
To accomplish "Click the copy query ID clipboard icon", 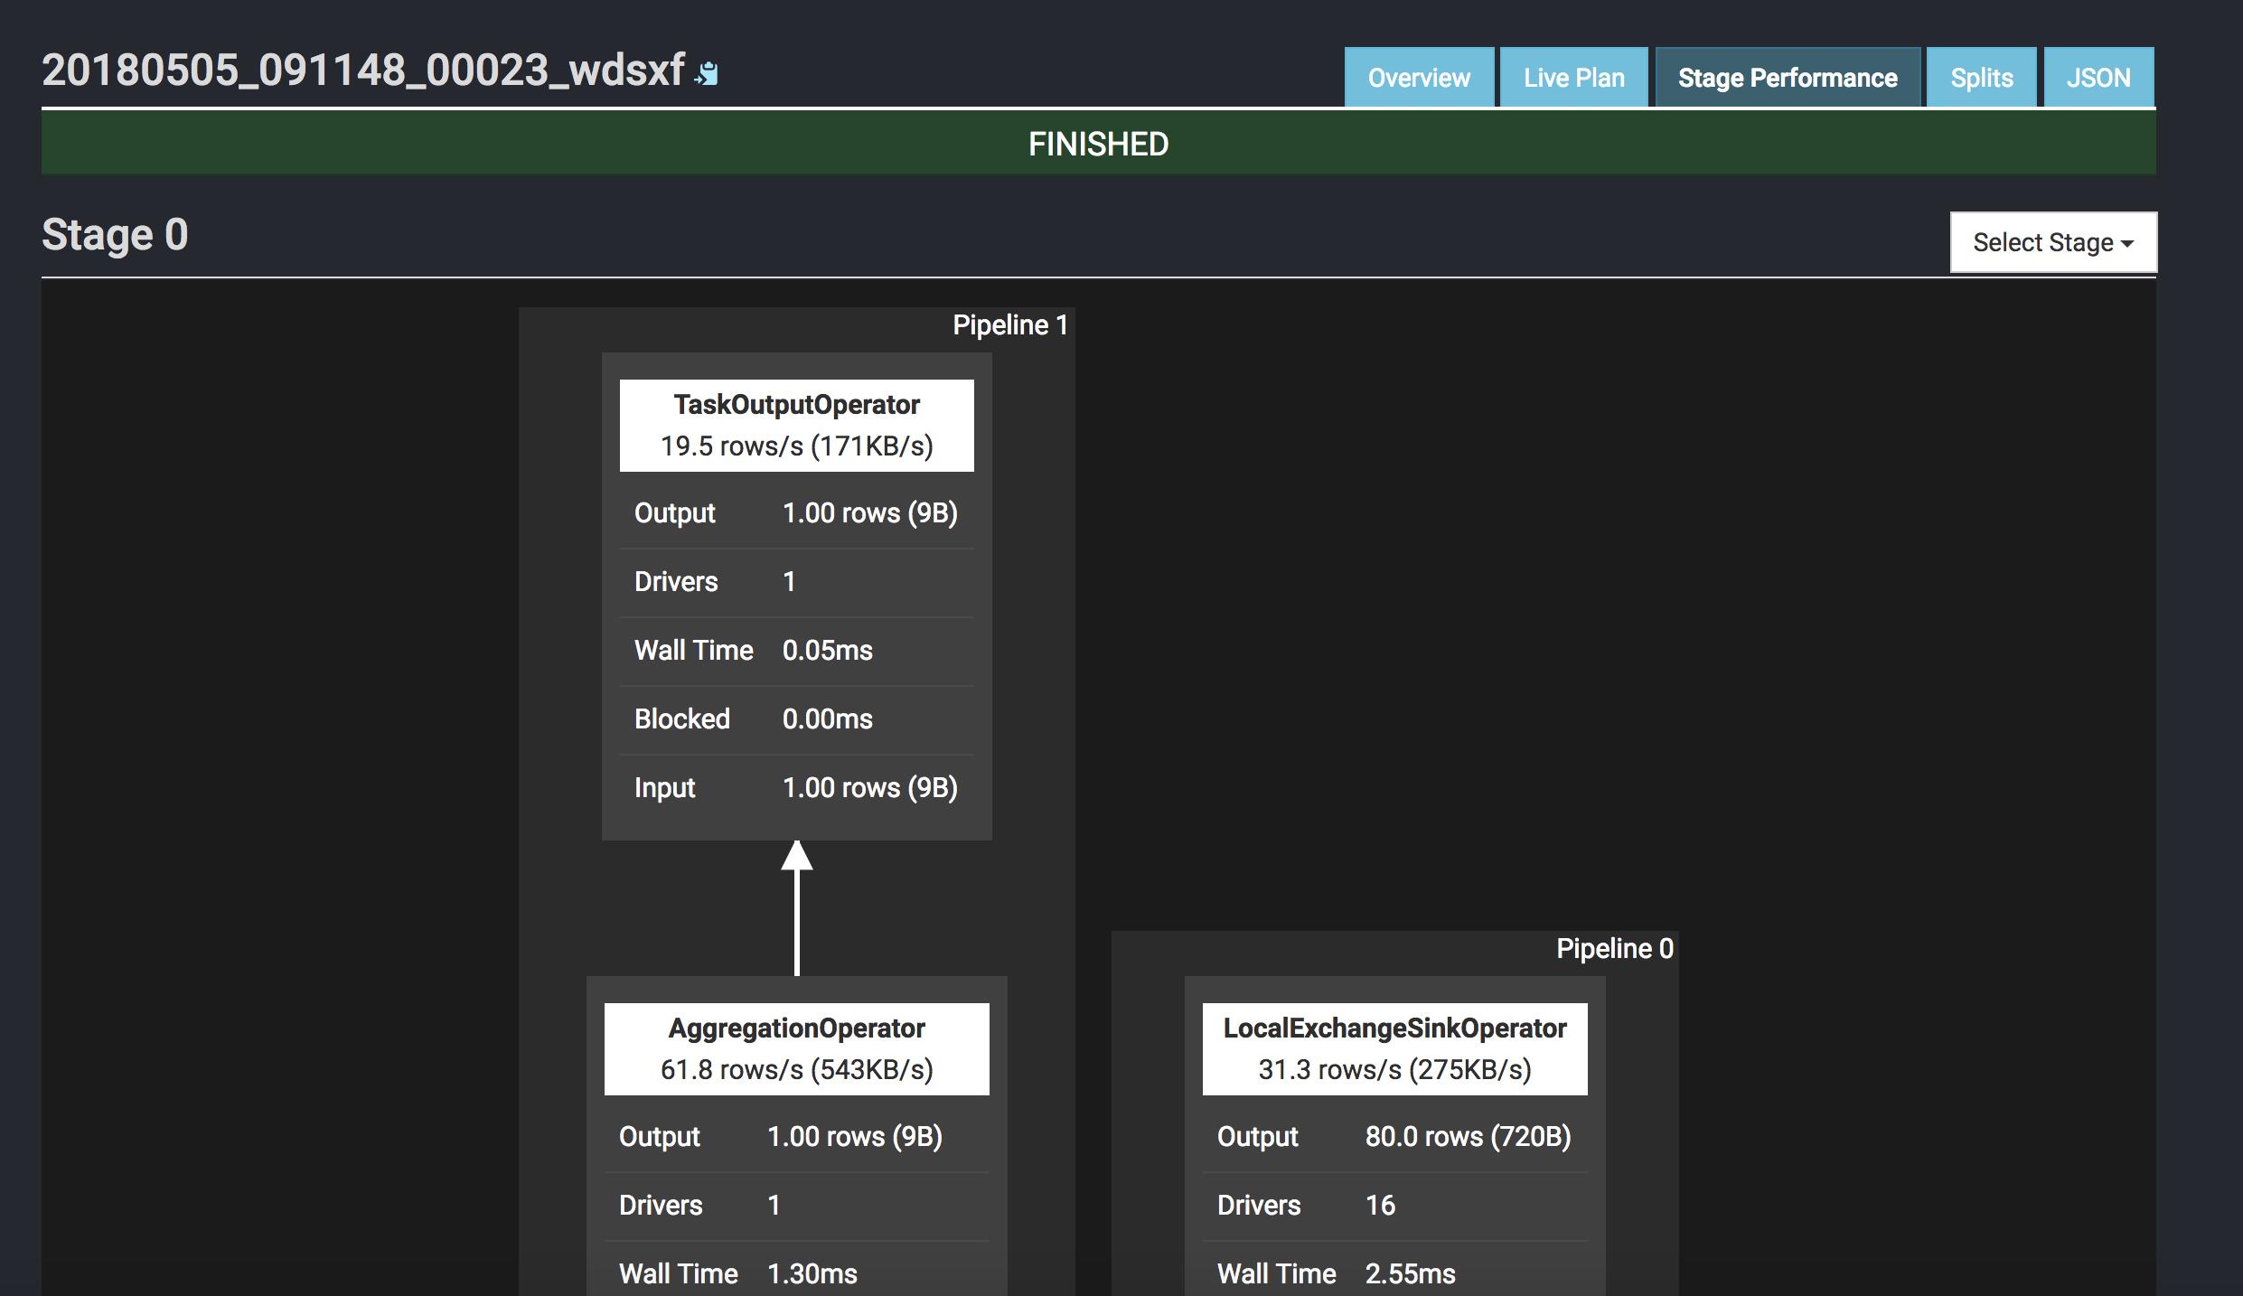I will [708, 73].
